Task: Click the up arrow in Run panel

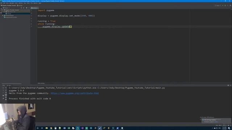Action: [6, 88]
